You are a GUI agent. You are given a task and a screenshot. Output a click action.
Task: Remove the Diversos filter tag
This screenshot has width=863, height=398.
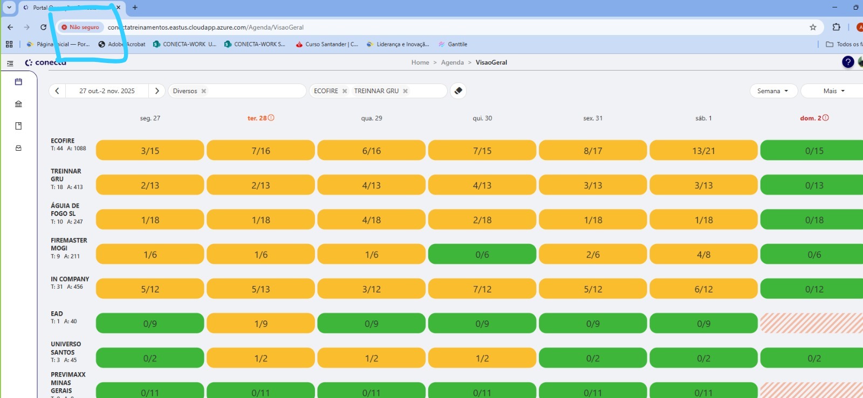[x=204, y=92]
